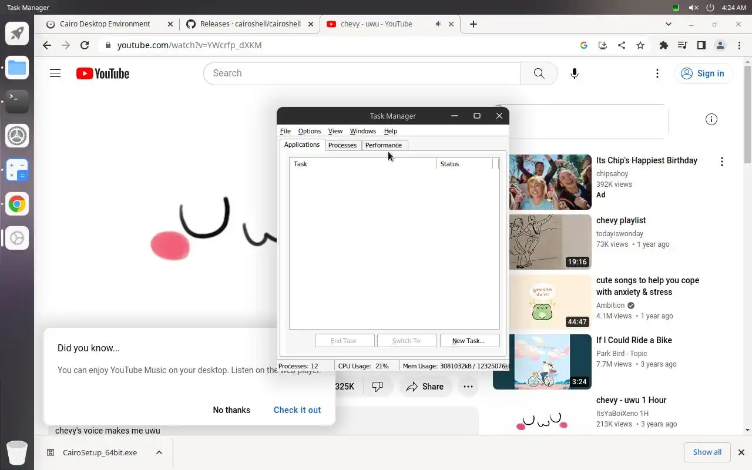Viewport: 752px width, 470px height.
Task: Click the Google icon in address bar
Action: (x=583, y=45)
